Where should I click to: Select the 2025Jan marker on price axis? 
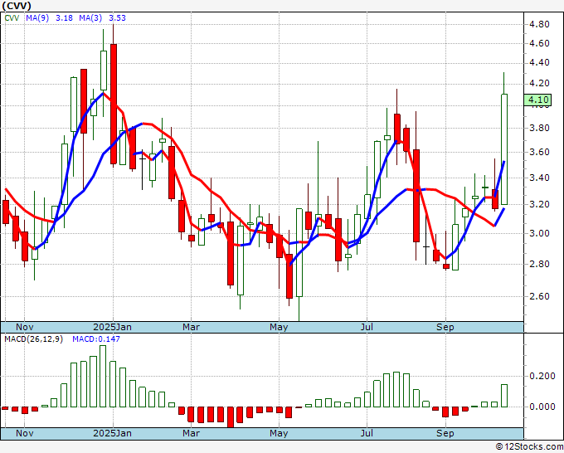click(112, 327)
